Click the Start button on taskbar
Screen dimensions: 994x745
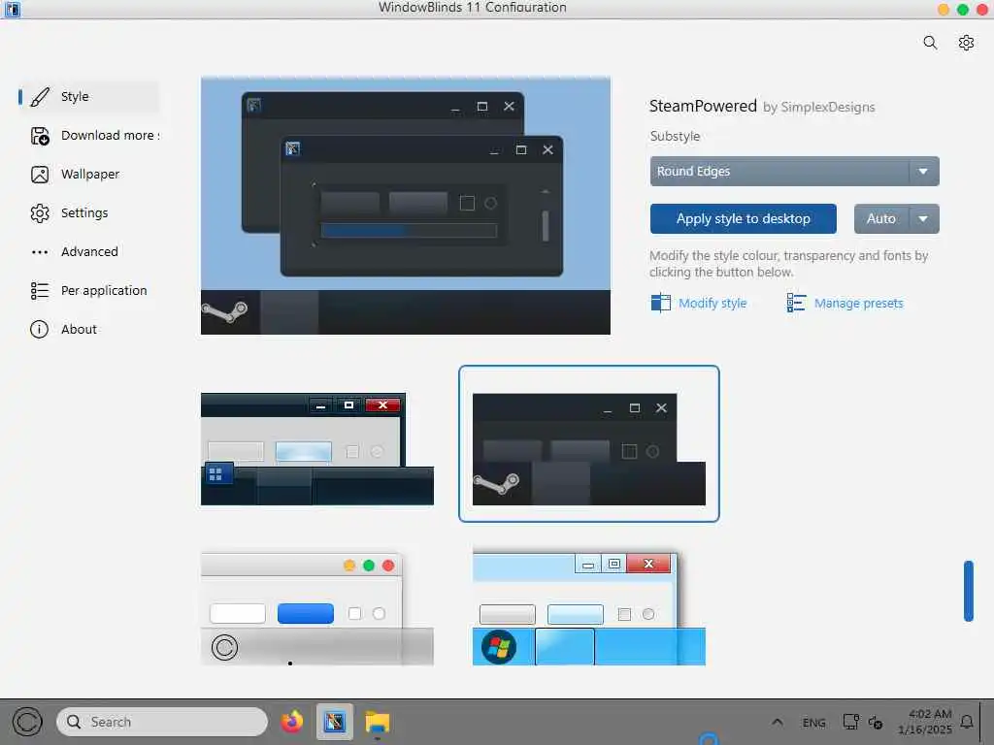coord(27,722)
